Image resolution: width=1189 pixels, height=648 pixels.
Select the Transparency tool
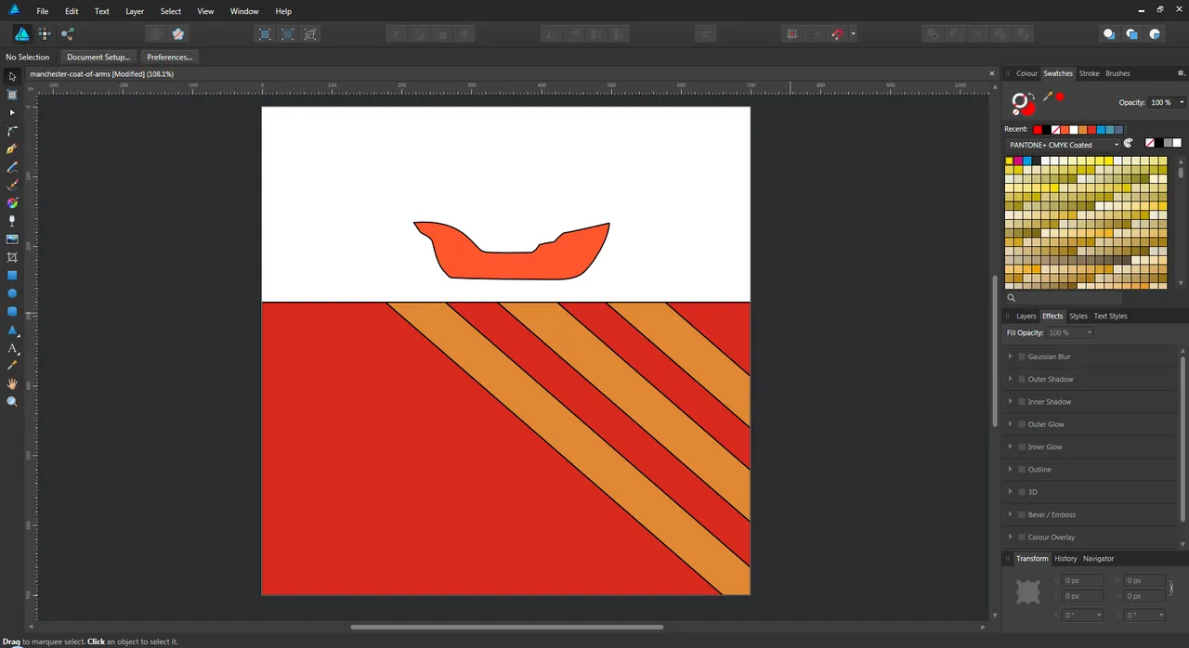tap(12, 221)
